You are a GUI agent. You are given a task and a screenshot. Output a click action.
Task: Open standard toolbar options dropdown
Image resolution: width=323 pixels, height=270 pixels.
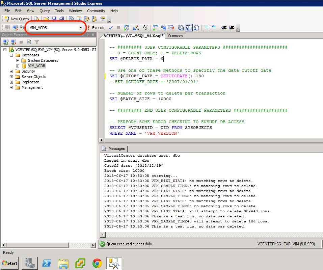pyautogui.click(x=109, y=20)
